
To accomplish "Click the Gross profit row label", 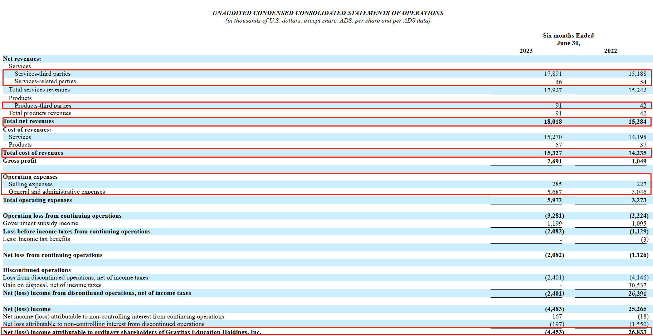I will (x=20, y=161).
